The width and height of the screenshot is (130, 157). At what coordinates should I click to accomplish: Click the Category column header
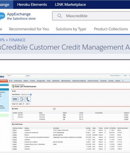[27, 128]
